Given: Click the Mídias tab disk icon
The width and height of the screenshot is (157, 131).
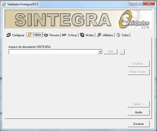Looking at the screenshot, I should 82,35.
